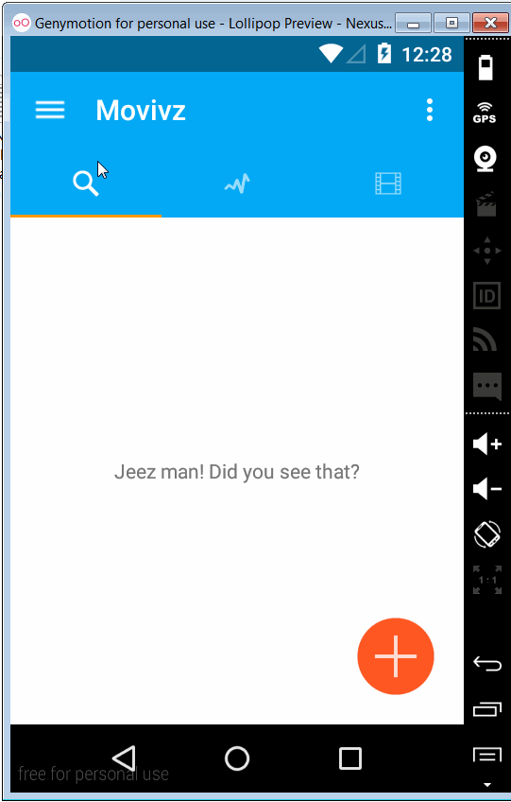
Task: Click the 12:28 clock in status bar
Action: coord(427,55)
